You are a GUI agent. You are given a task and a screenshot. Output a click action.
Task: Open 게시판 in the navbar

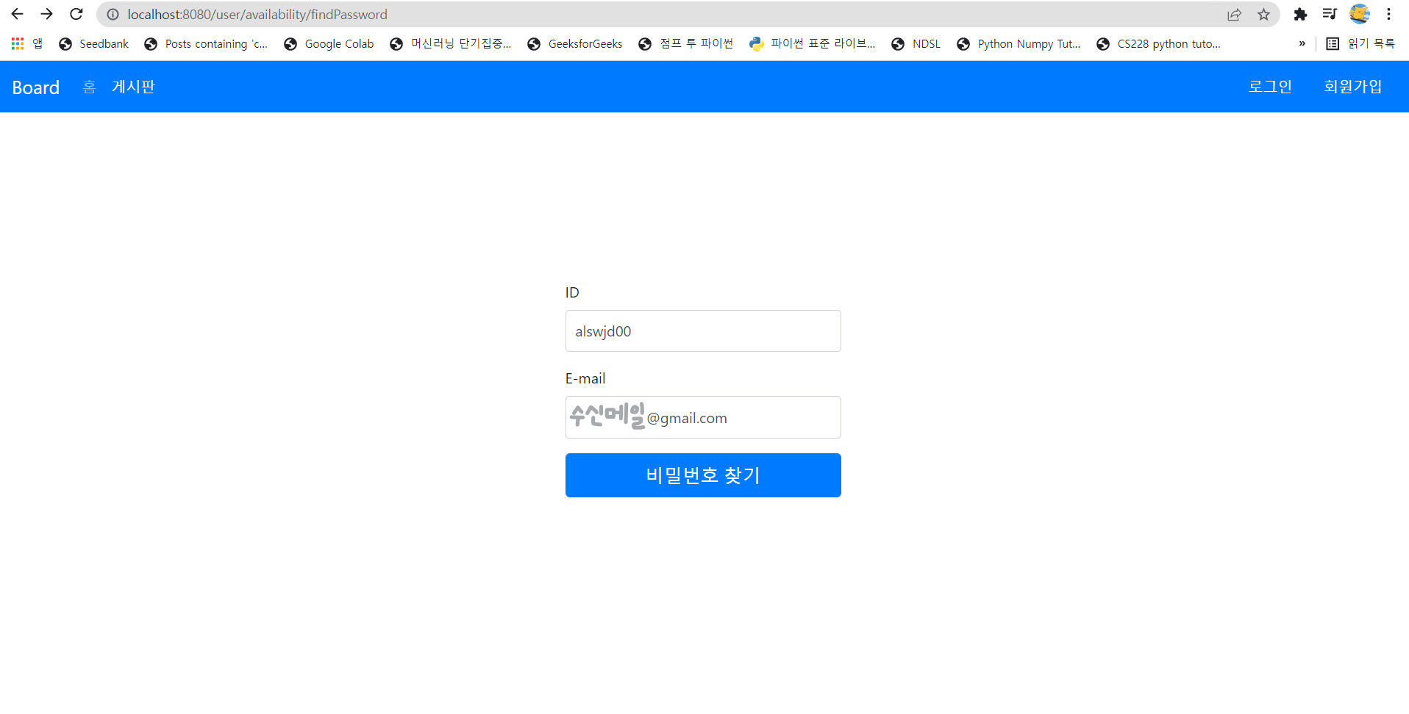point(133,87)
